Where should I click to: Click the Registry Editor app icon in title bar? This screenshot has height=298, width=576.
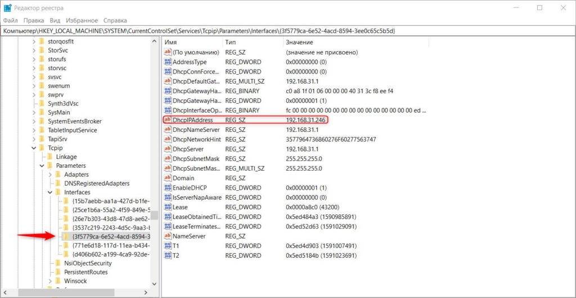coord(7,8)
